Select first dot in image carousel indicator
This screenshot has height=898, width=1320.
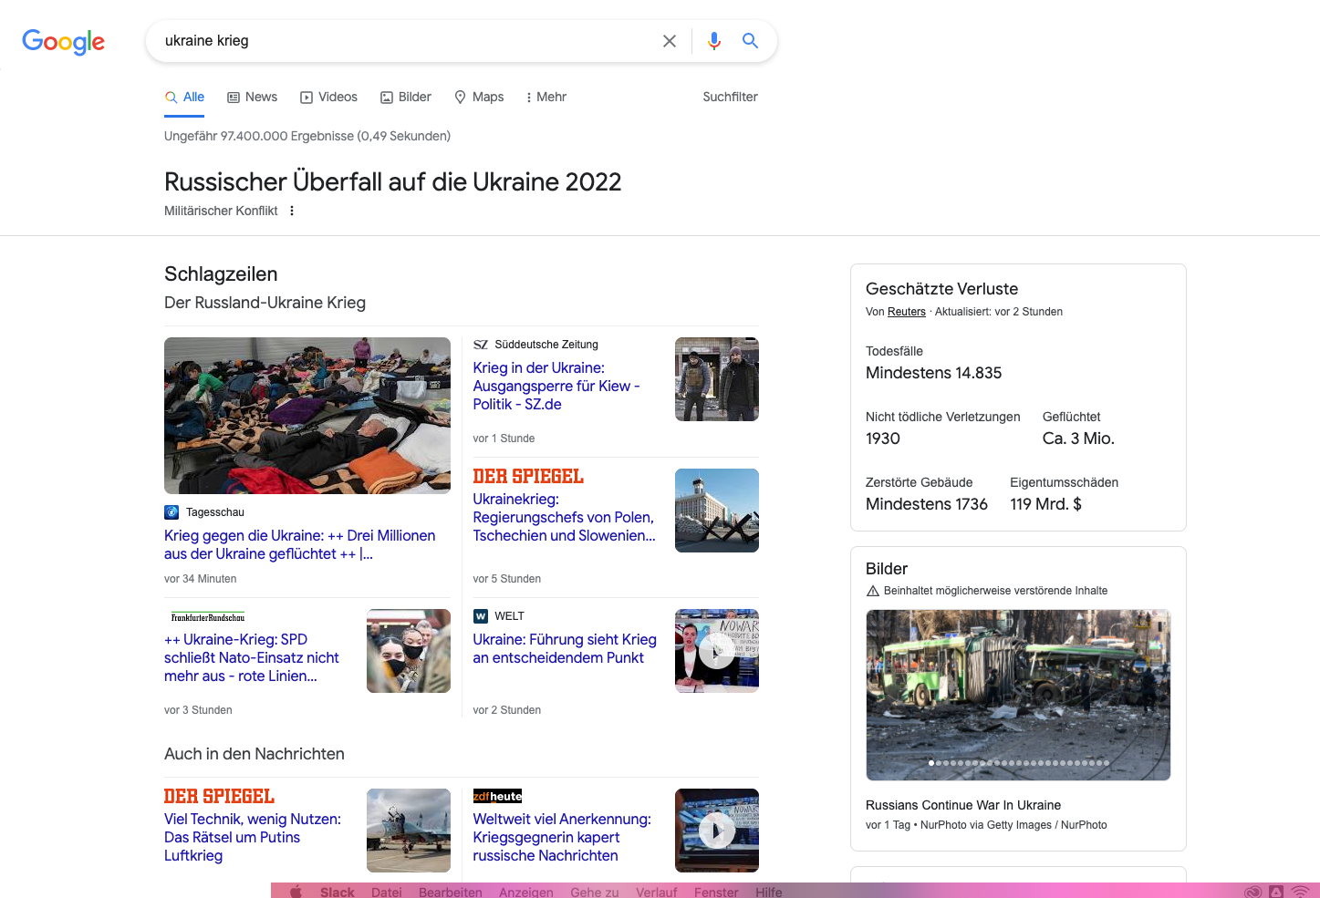(x=931, y=762)
